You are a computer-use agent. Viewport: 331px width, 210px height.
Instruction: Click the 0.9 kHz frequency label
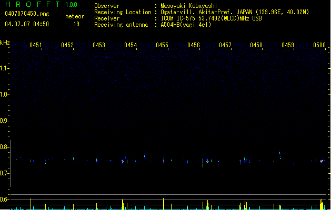pyautogui.click(x=4, y=121)
